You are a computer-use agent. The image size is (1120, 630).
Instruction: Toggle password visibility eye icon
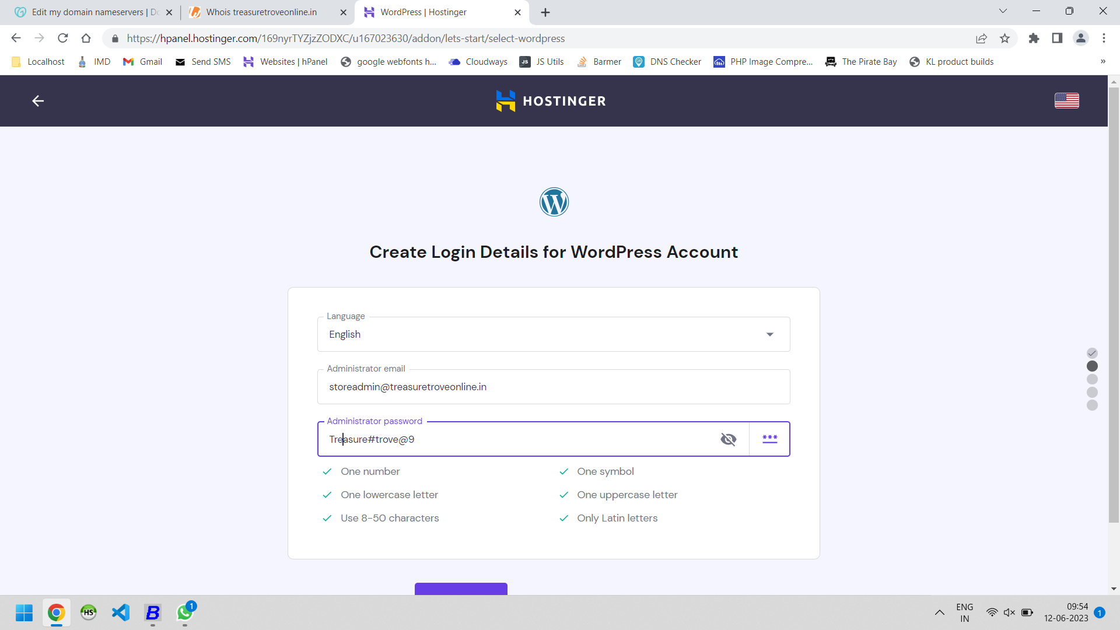[x=728, y=439]
